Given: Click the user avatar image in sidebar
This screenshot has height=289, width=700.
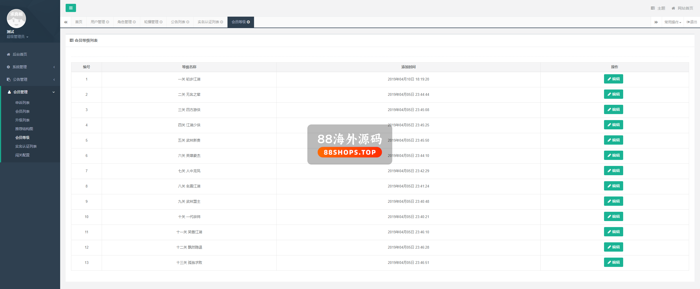Looking at the screenshot, I should [x=16, y=19].
